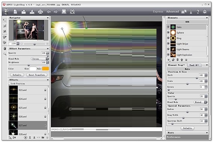Click the Navigator zoom-in plus button

coord(47,43)
